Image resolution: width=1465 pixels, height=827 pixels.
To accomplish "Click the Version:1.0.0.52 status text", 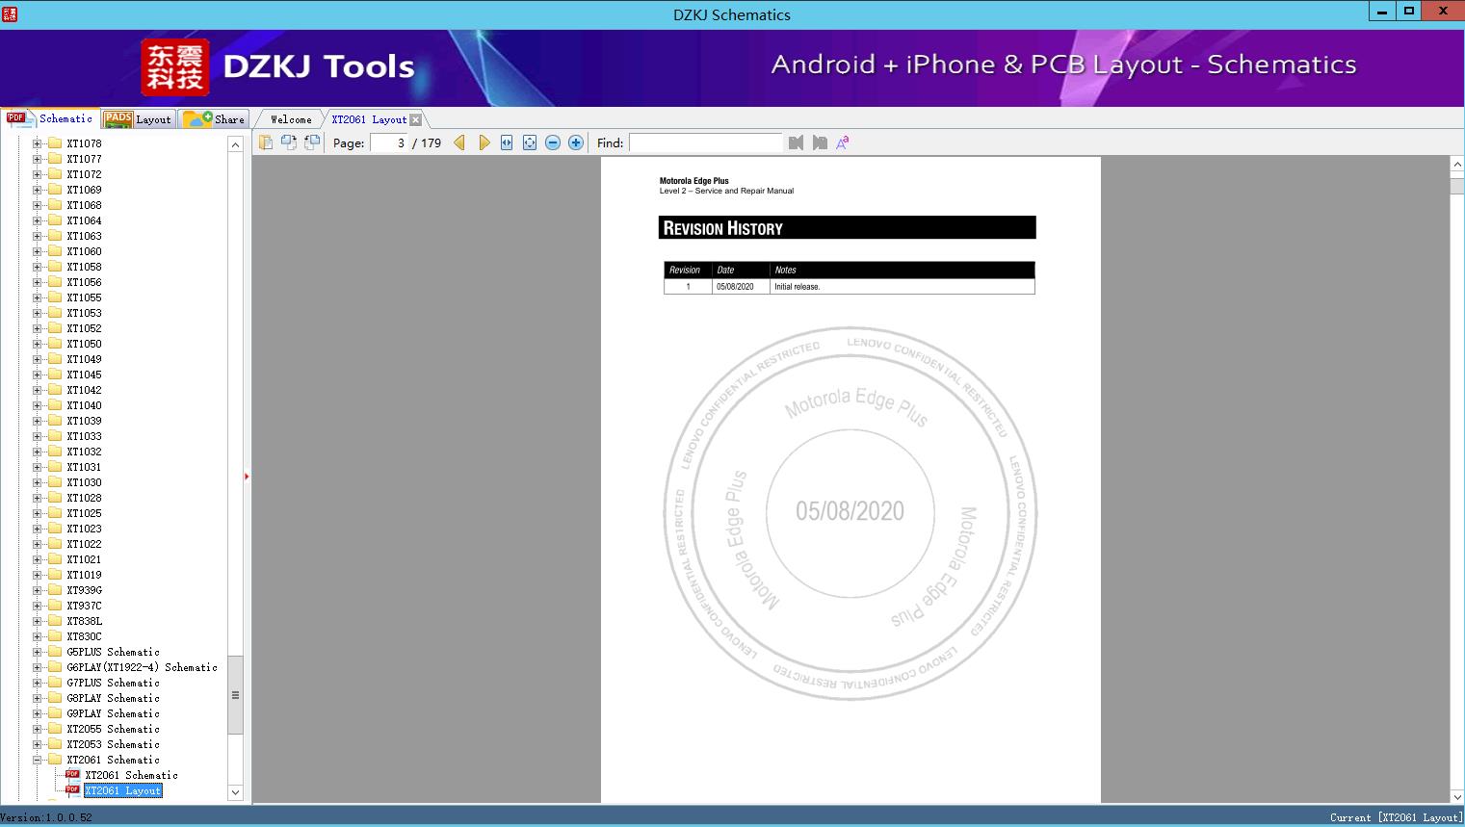I will pyautogui.click(x=46, y=817).
